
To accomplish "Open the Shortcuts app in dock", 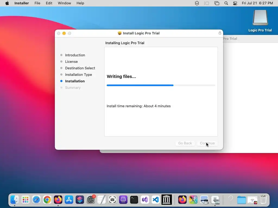I will tap(80, 200).
